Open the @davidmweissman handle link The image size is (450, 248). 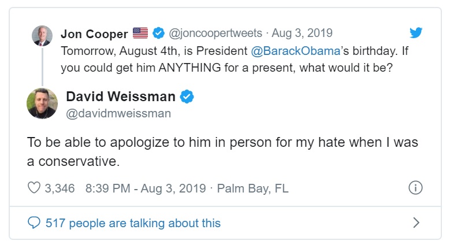(118, 113)
